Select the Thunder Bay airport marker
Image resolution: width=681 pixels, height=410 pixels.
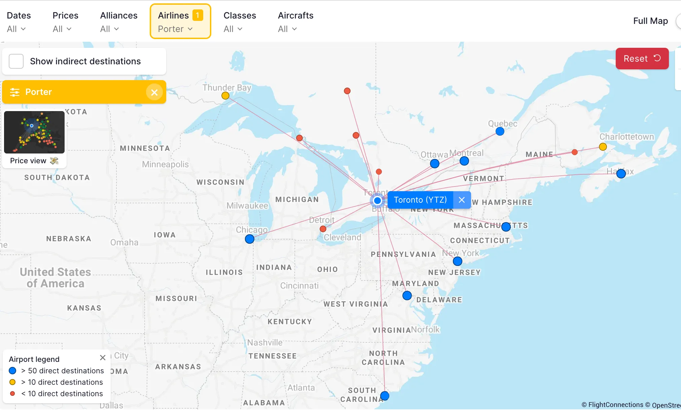click(225, 96)
